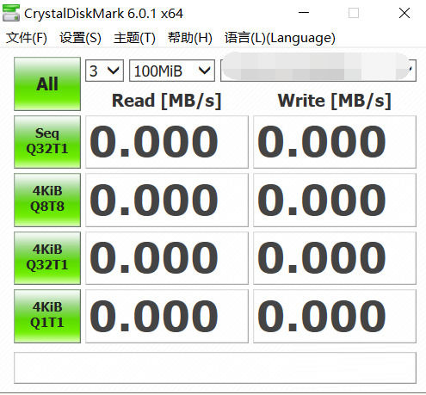The image size is (426, 395).
Task: Open the 语言(L)(Language) menu
Action: (x=280, y=38)
